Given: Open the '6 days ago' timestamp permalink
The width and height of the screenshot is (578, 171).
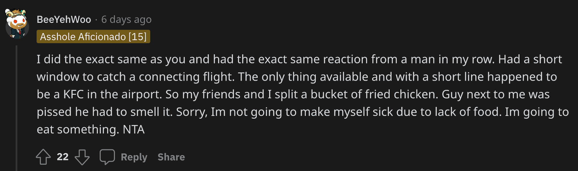Looking at the screenshot, I should (126, 19).
